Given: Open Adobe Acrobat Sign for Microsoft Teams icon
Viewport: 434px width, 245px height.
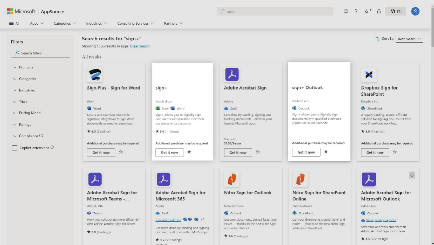Looking at the screenshot, I should point(95,179).
